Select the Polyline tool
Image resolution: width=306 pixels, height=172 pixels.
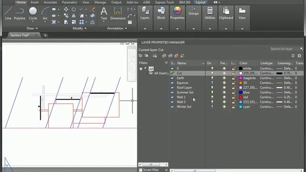[20, 13]
